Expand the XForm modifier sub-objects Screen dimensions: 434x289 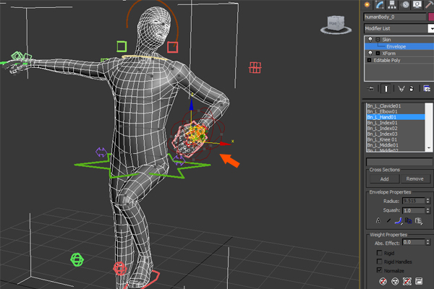point(378,53)
